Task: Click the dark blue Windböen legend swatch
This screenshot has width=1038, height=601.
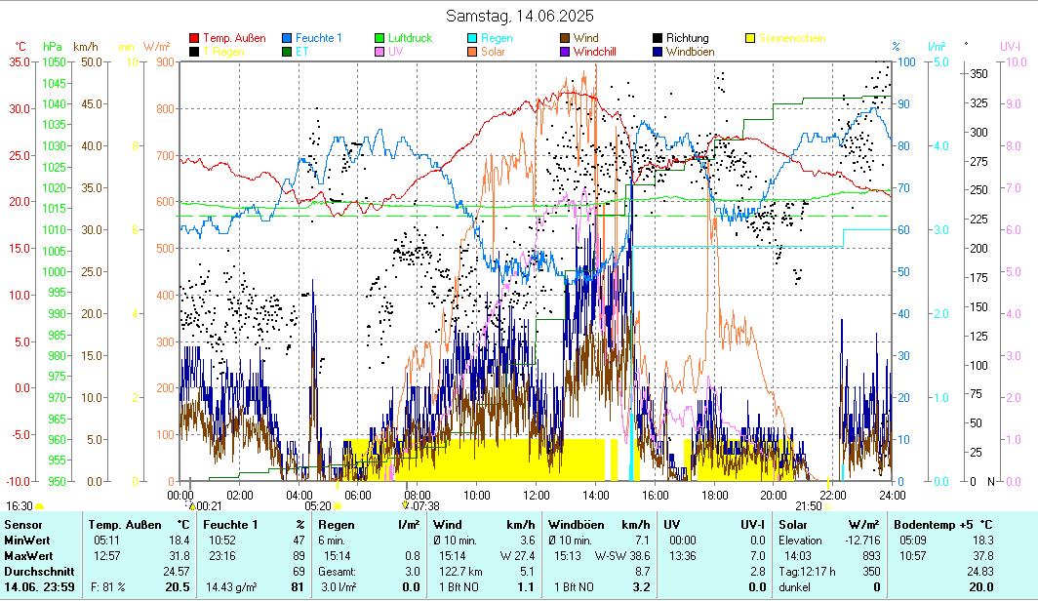Action: (x=659, y=52)
